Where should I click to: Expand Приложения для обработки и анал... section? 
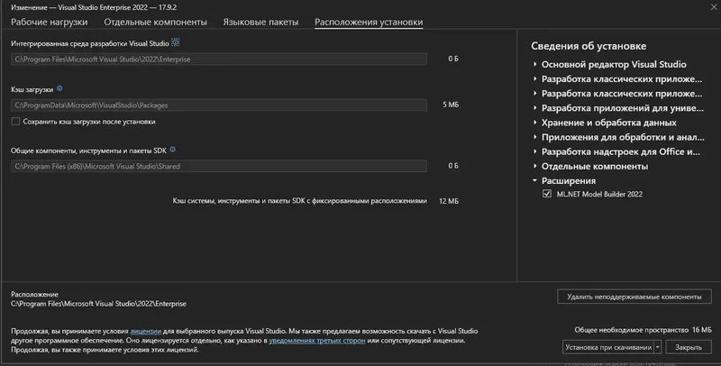click(x=534, y=137)
